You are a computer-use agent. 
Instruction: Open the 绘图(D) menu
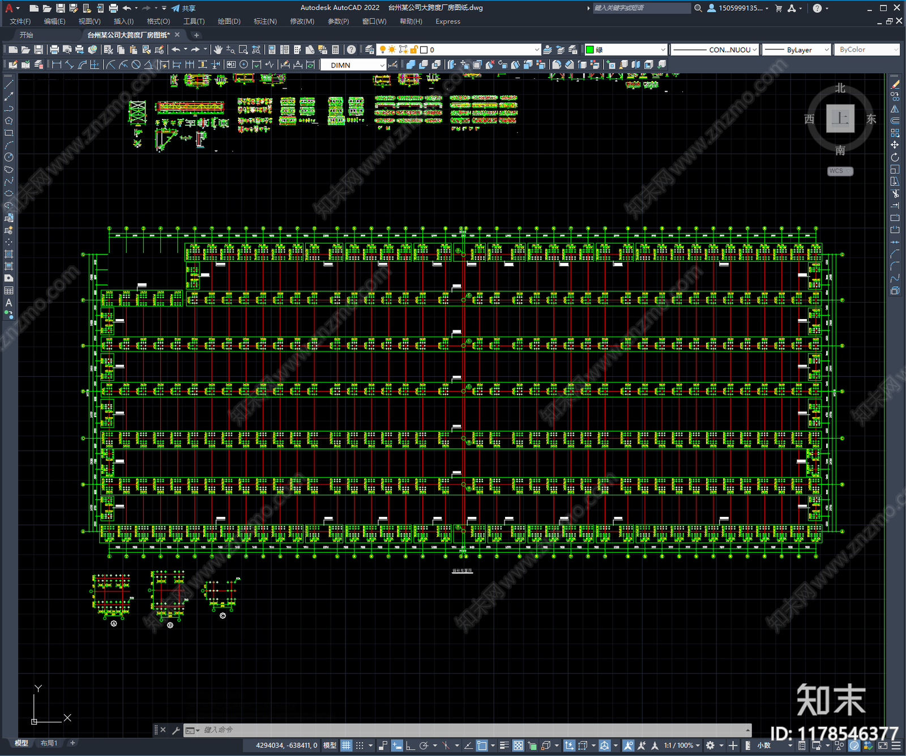(229, 22)
